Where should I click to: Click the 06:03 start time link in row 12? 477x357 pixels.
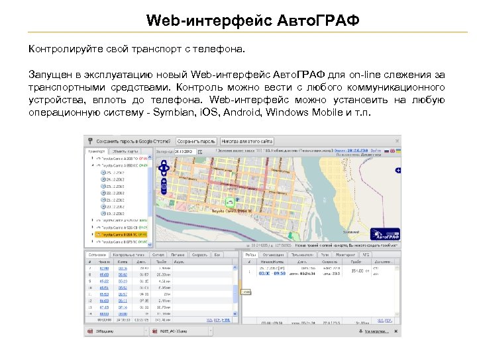point(104,301)
